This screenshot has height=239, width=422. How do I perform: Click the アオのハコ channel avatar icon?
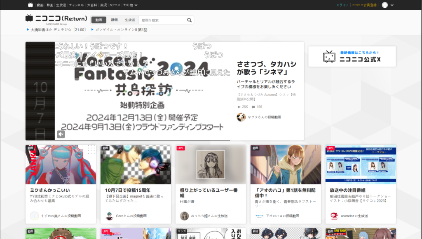coord(259,216)
